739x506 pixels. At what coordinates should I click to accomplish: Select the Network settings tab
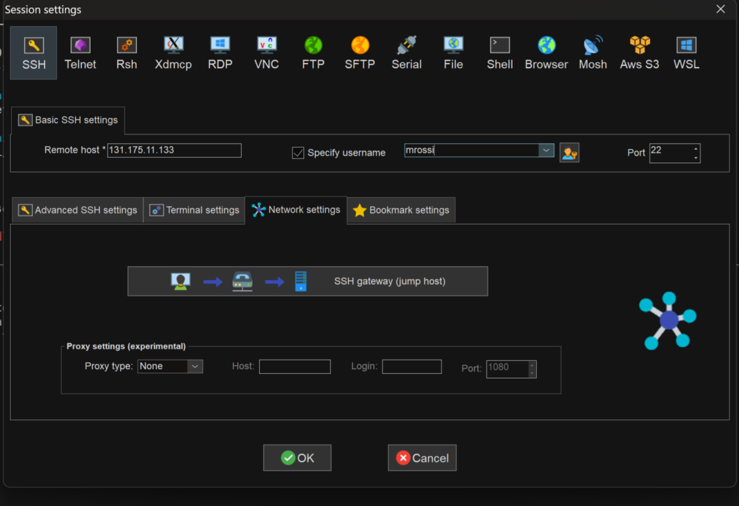point(296,210)
